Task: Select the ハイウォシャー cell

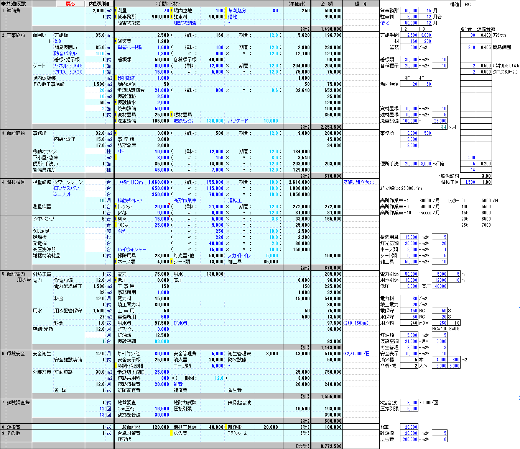Action: [132, 250]
